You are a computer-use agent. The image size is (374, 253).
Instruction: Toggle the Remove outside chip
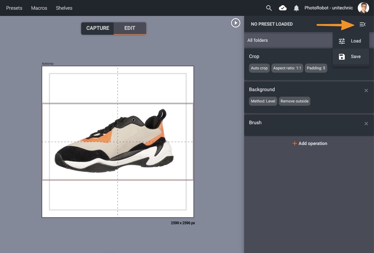tap(294, 101)
